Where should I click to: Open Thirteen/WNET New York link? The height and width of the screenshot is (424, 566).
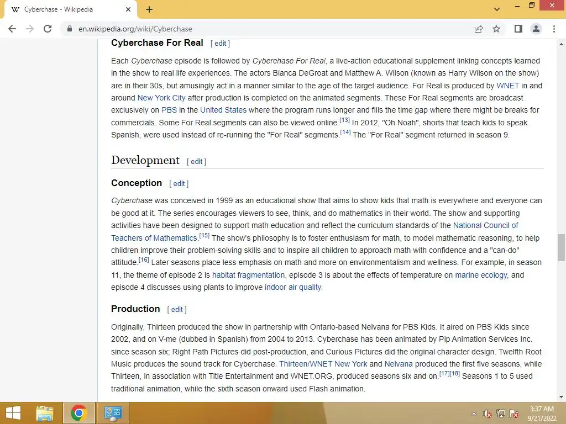[x=323, y=364]
